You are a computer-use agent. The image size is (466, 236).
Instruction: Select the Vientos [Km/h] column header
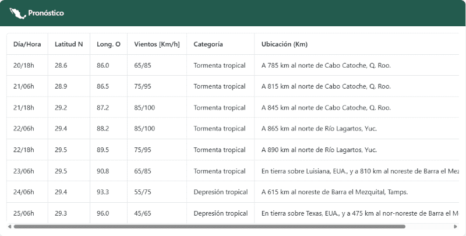coord(157,44)
